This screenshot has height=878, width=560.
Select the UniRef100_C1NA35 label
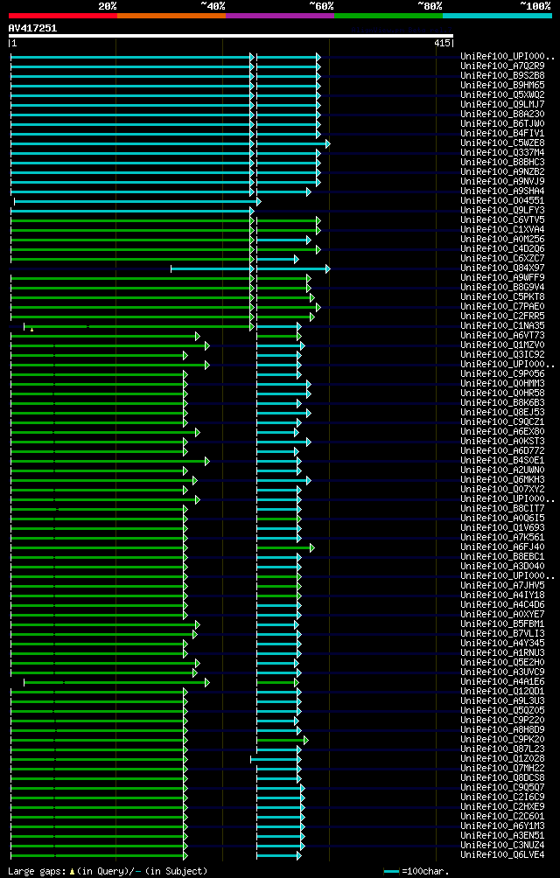(x=502, y=325)
